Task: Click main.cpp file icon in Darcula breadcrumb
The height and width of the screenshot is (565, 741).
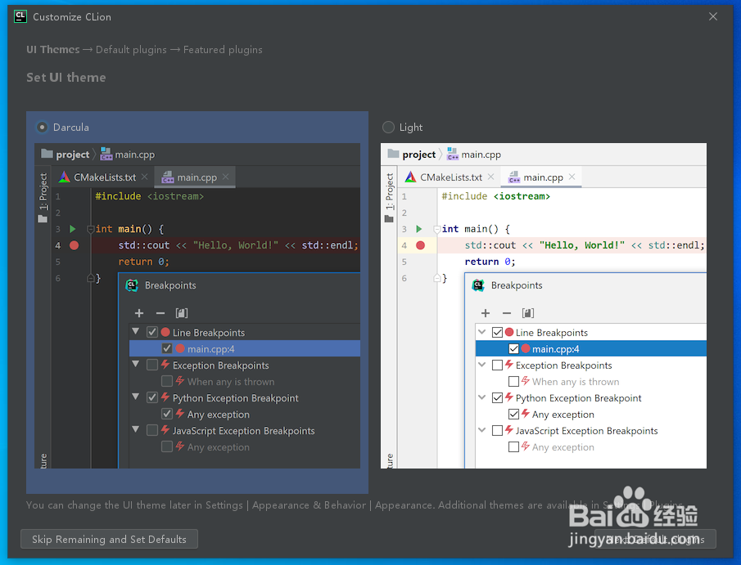Action: click(x=106, y=154)
